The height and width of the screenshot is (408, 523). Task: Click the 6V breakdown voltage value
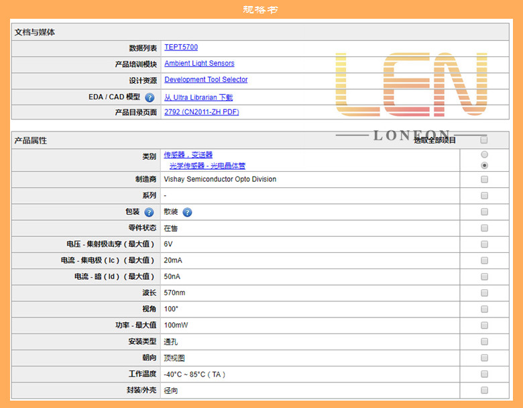pyautogui.click(x=168, y=244)
